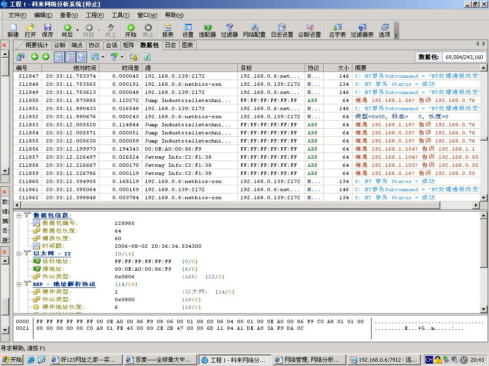Open the 适配器 (Adapter) settings icon

click(x=207, y=30)
